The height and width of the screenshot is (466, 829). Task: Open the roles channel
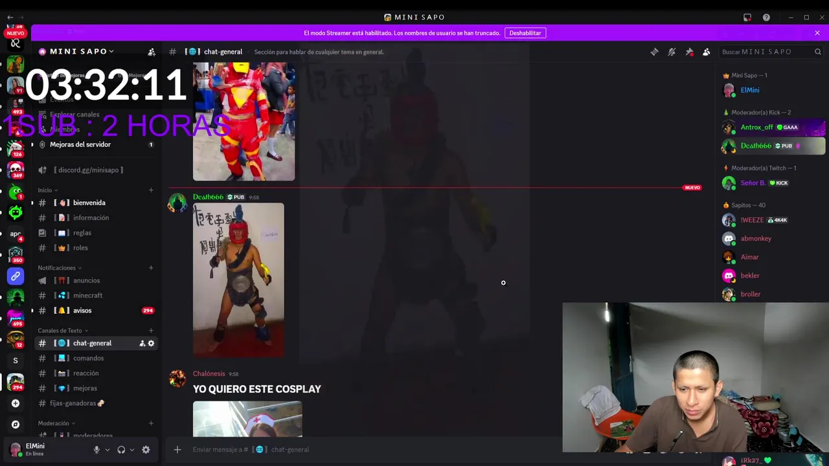80,247
